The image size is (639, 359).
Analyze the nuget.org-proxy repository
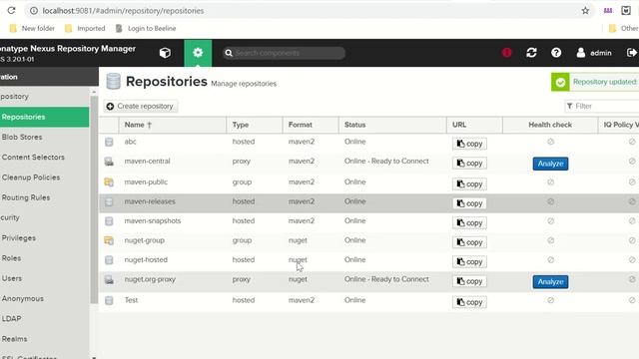550,281
